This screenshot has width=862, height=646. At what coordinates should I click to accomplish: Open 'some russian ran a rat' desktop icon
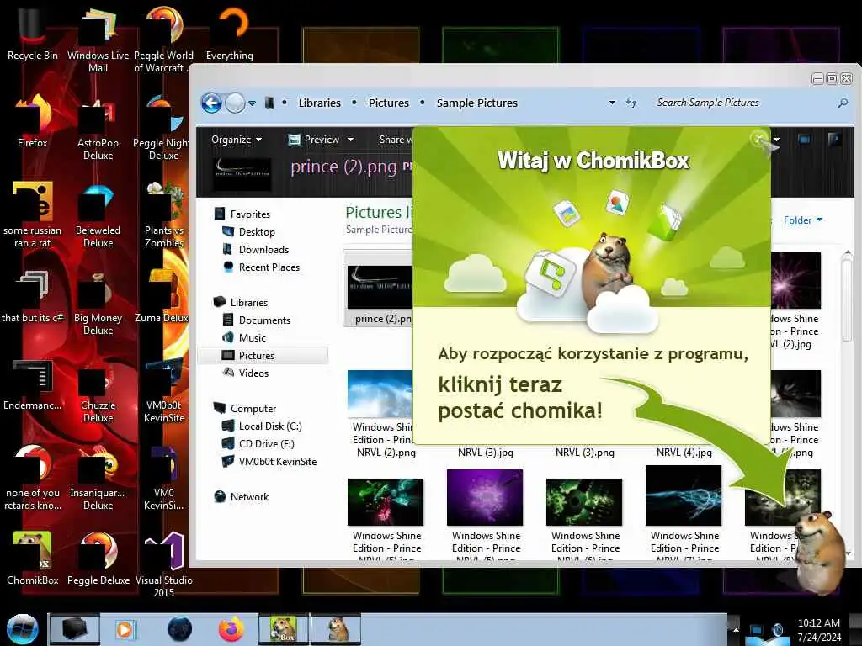pos(32,215)
